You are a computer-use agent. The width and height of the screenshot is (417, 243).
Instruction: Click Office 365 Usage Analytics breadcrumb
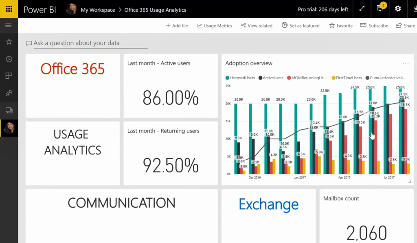155,10
